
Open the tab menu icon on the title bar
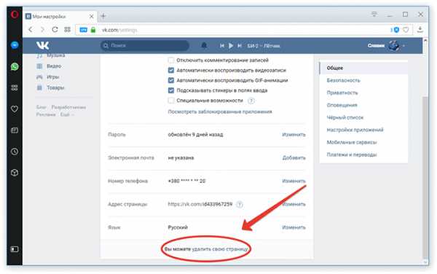tap(374, 15)
